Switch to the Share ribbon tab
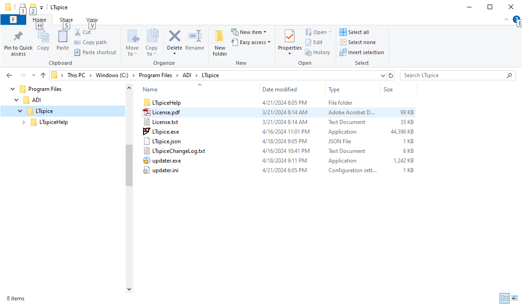Screen dimensions: 522x304 point(66,20)
